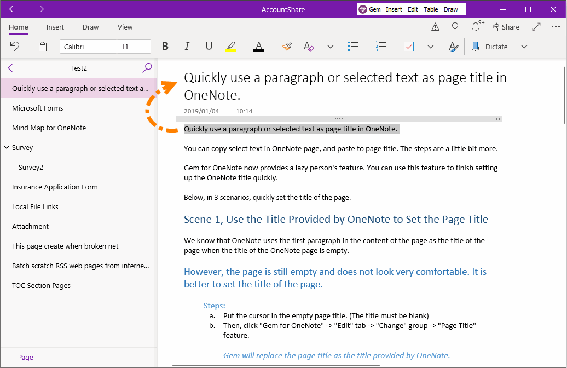Image resolution: width=567 pixels, height=368 pixels.
Task: Open the Gem menu
Action: tap(370, 9)
